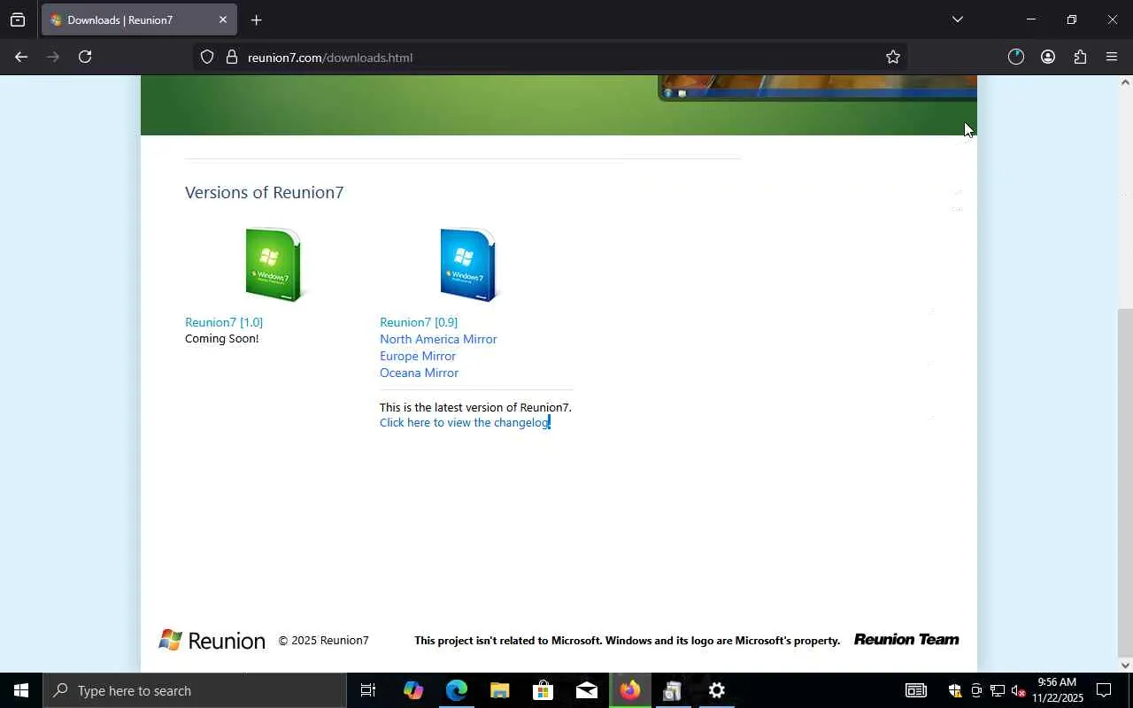Open the Windows Start menu

(x=21, y=690)
